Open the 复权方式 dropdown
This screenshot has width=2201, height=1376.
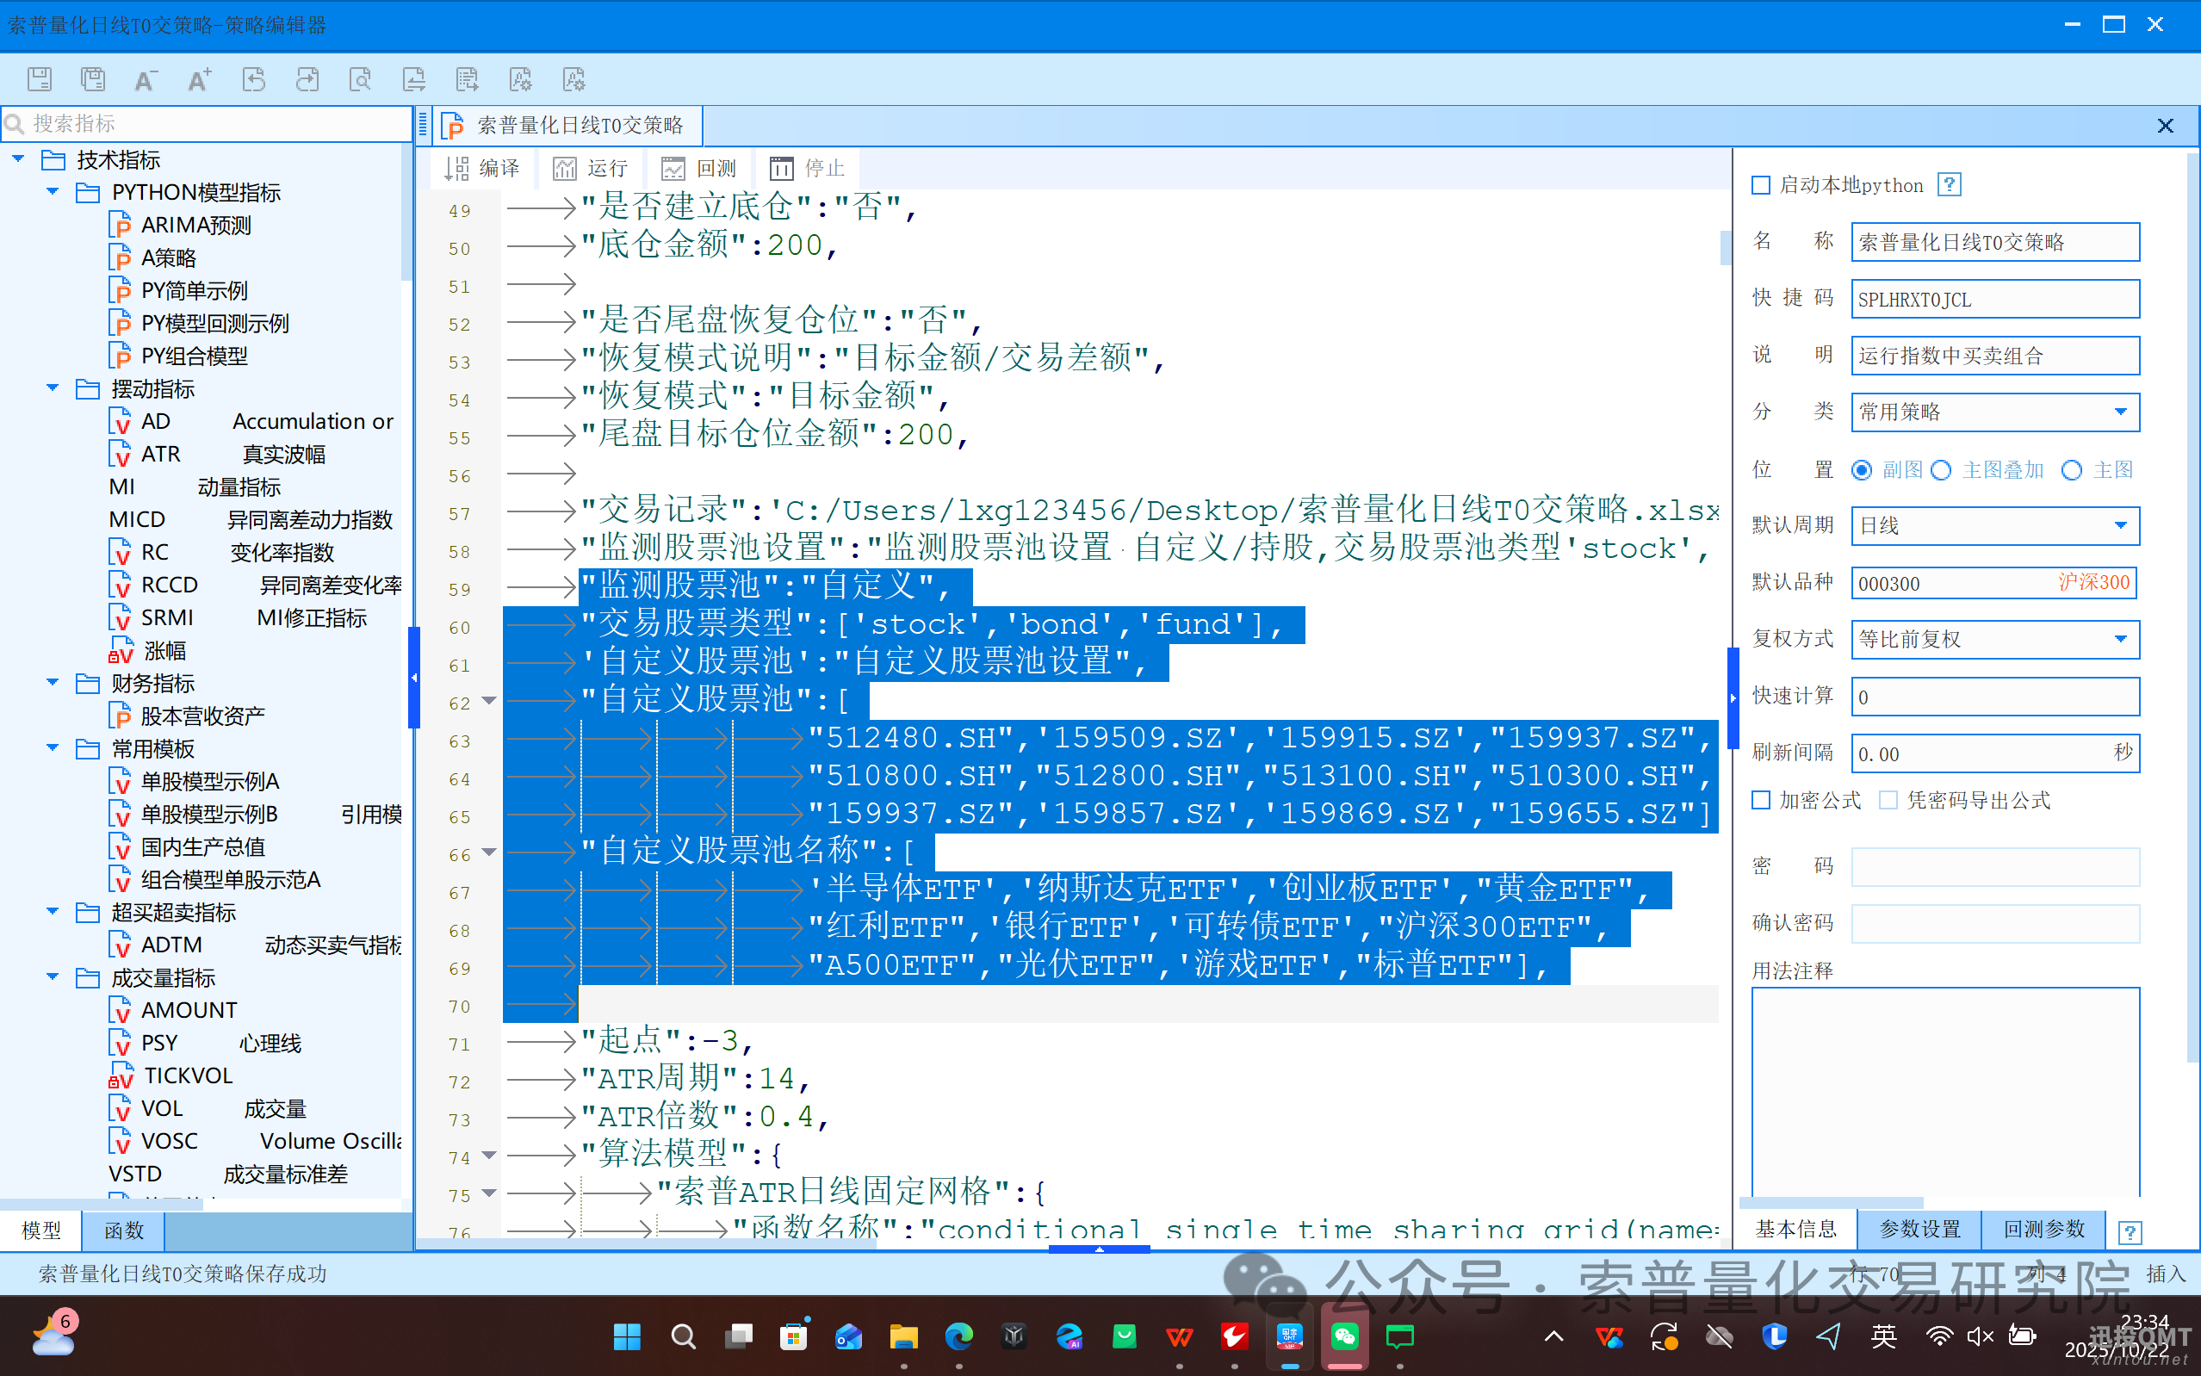point(2120,639)
